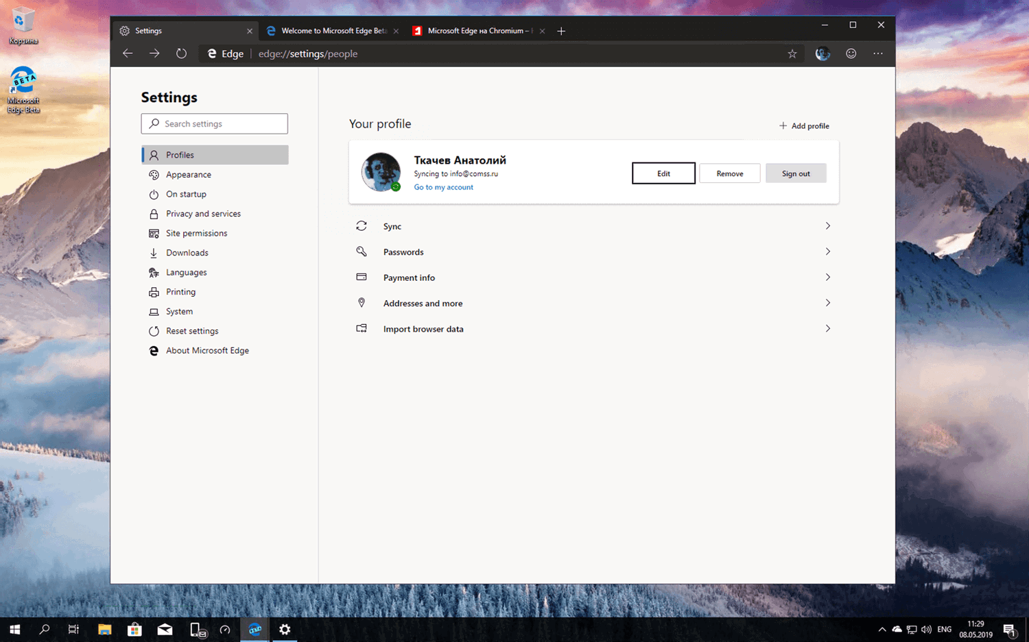1029x642 pixels.
Task: Open the Action Center notifications icon
Action: [x=1010, y=629]
